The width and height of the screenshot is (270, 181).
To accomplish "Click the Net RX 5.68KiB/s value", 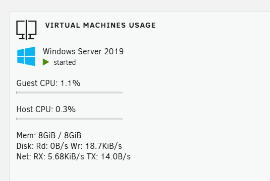I will pos(59,156).
